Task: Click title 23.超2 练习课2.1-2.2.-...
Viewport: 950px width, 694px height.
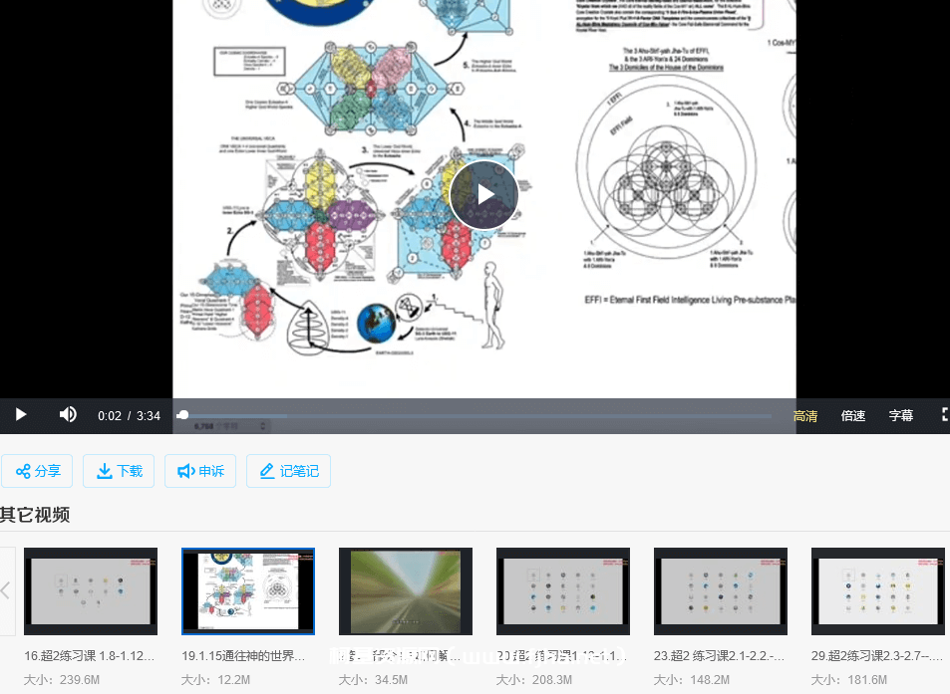Action: tap(719, 656)
